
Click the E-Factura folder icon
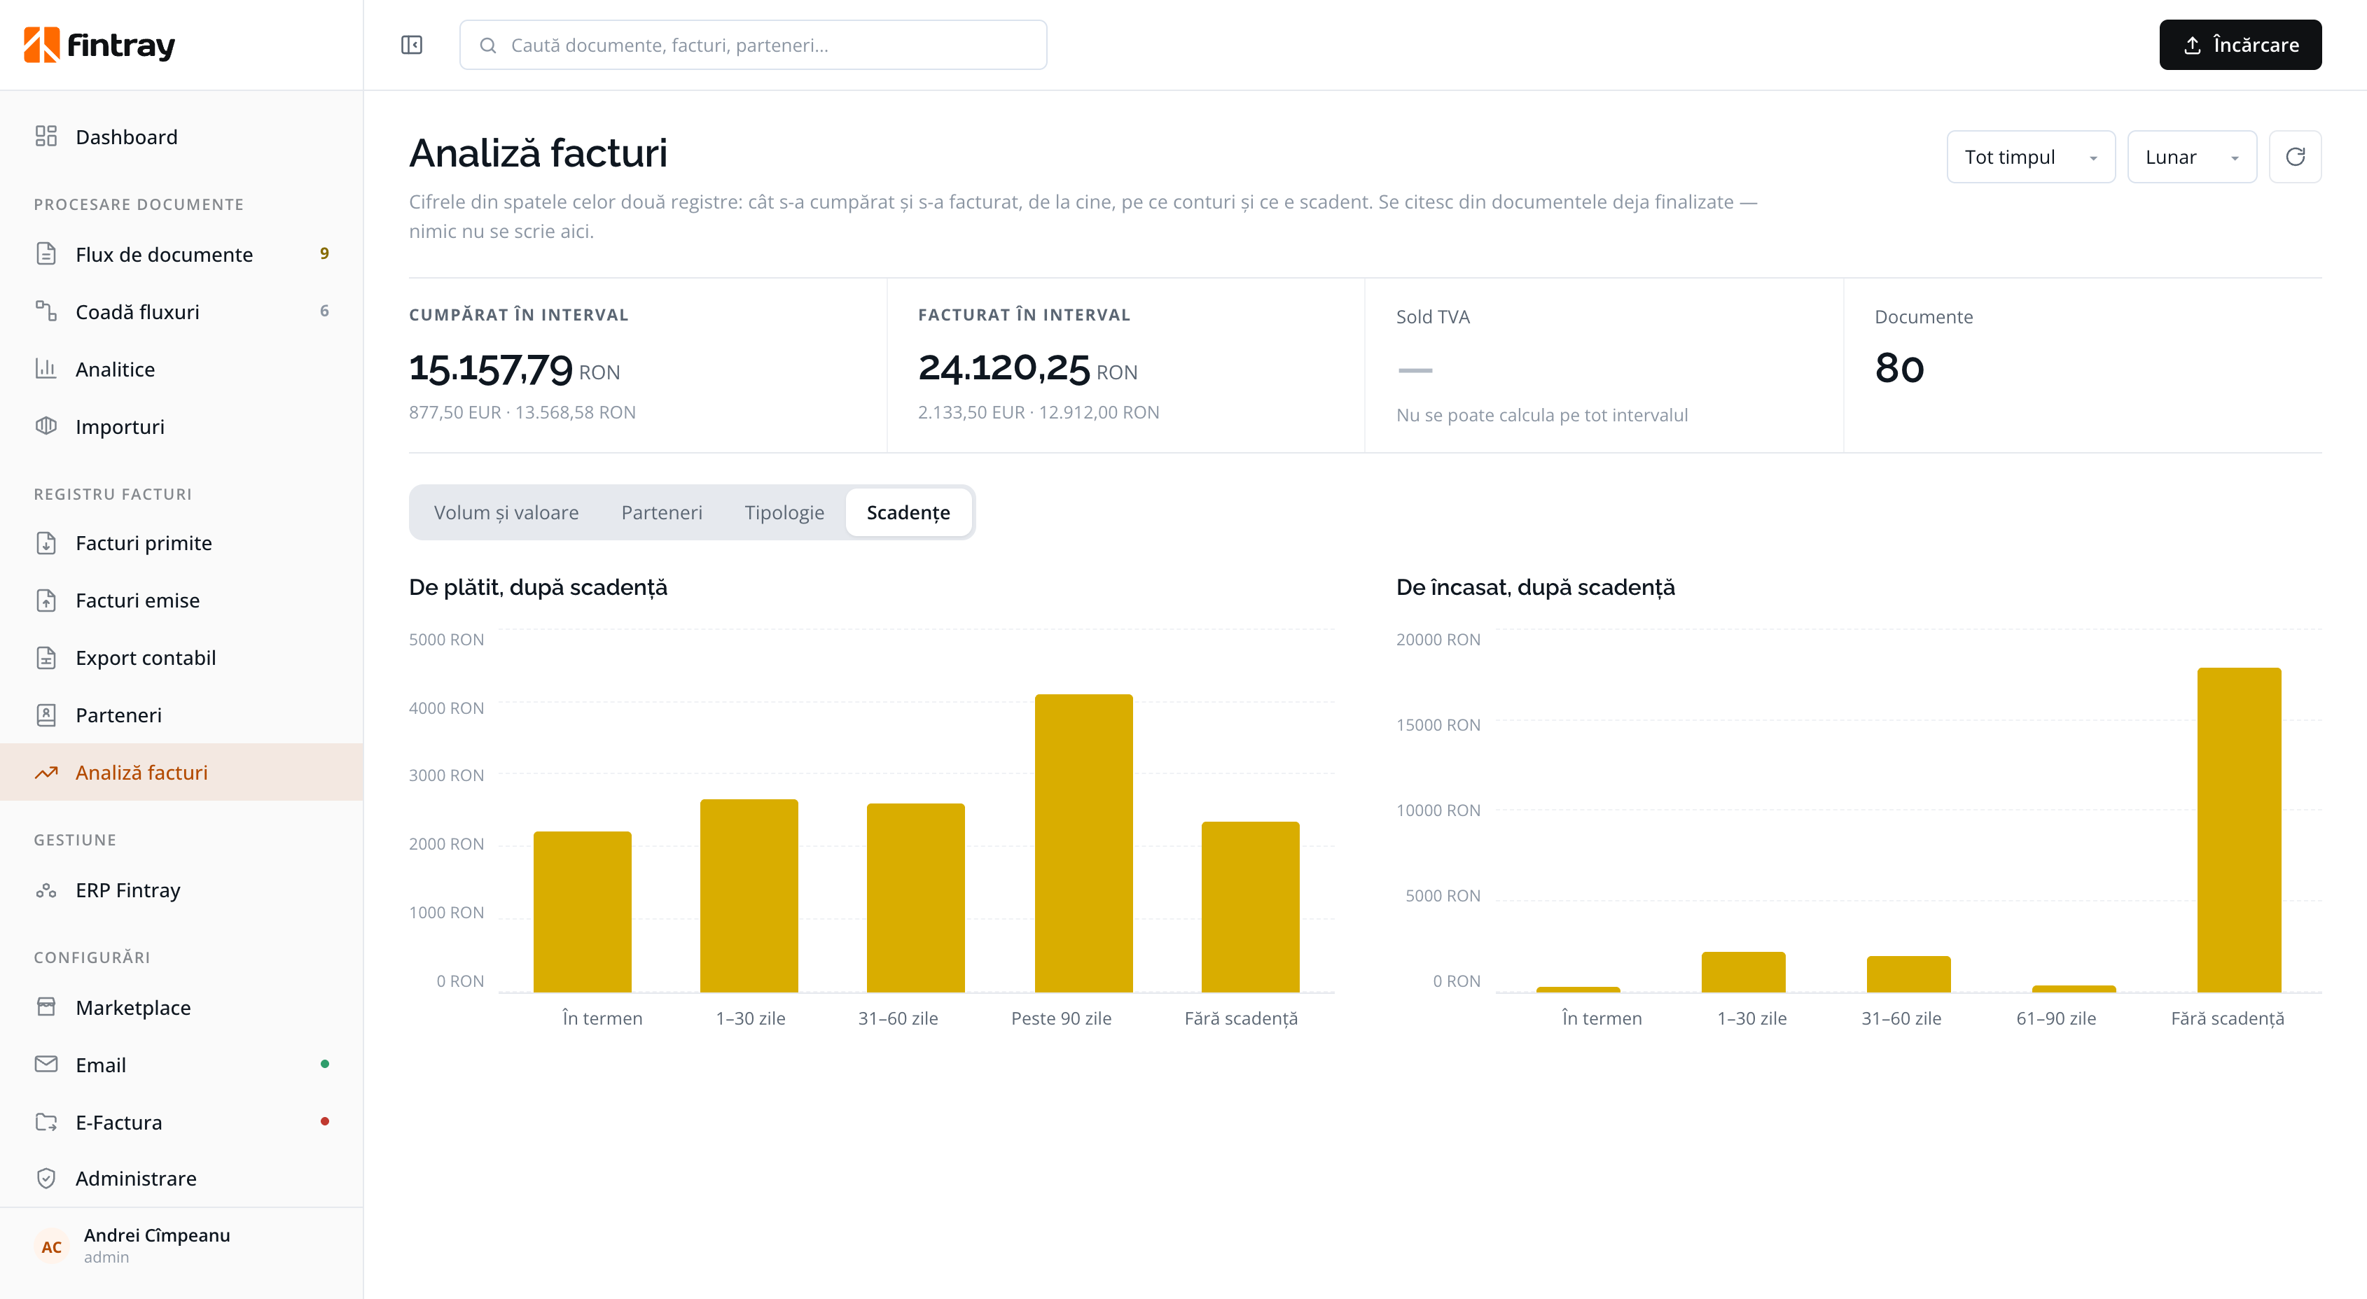click(x=46, y=1122)
